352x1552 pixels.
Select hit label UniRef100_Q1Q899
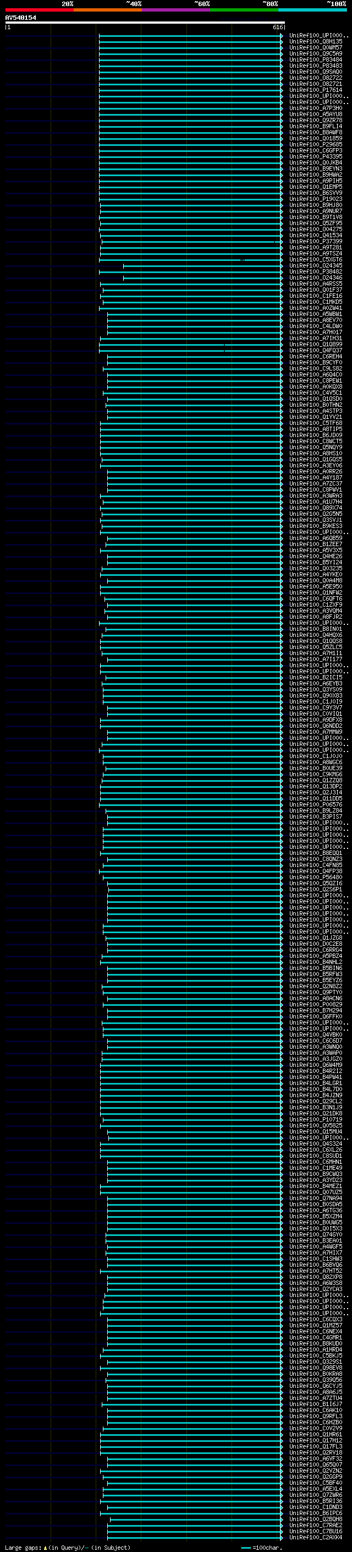pyautogui.click(x=316, y=345)
